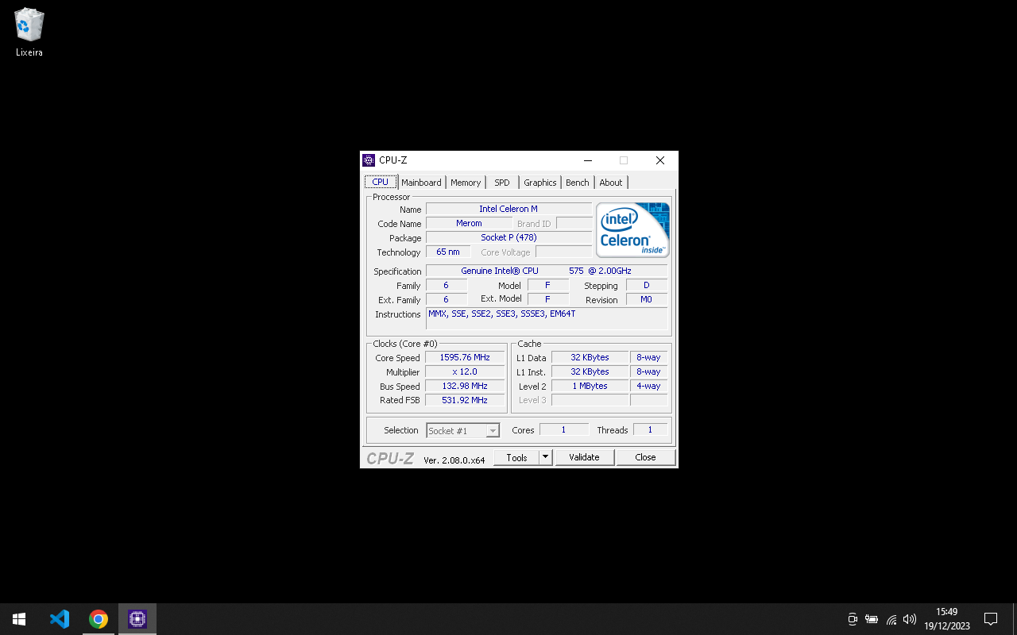The height and width of the screenshot is (635, 1017).
Task: Open the volume speaker tray icon
Action: (910, 619)
